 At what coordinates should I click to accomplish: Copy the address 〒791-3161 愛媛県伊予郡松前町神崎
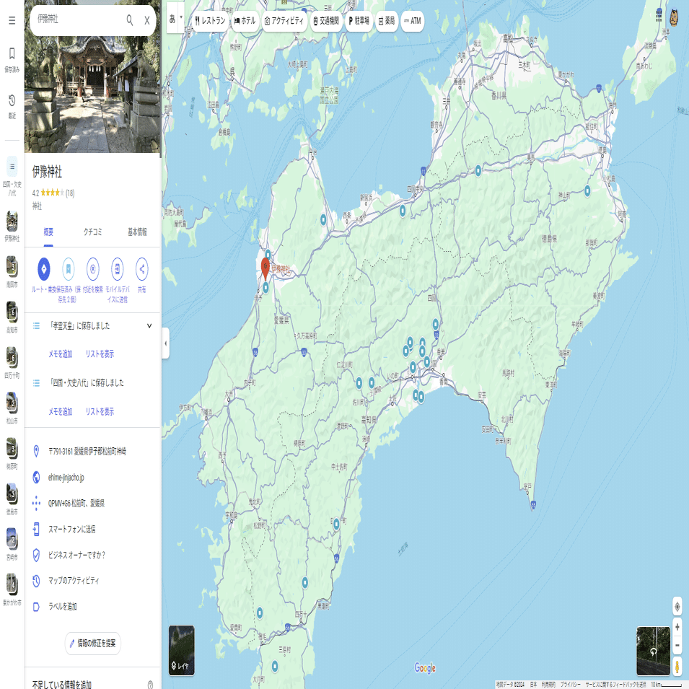click(x=87, y=452)
